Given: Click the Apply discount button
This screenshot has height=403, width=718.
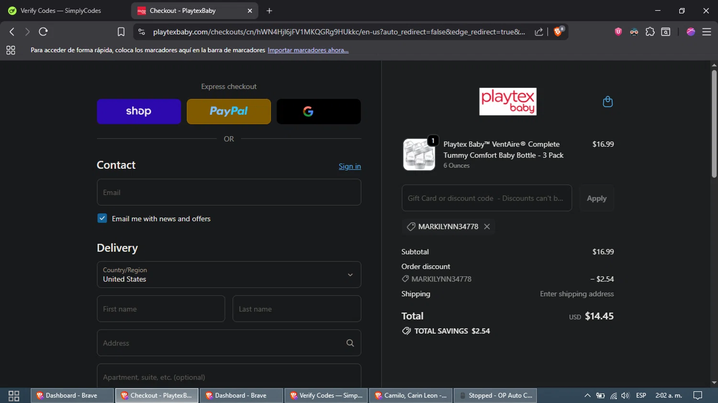Looking at the screenshot, I should 596,198.
